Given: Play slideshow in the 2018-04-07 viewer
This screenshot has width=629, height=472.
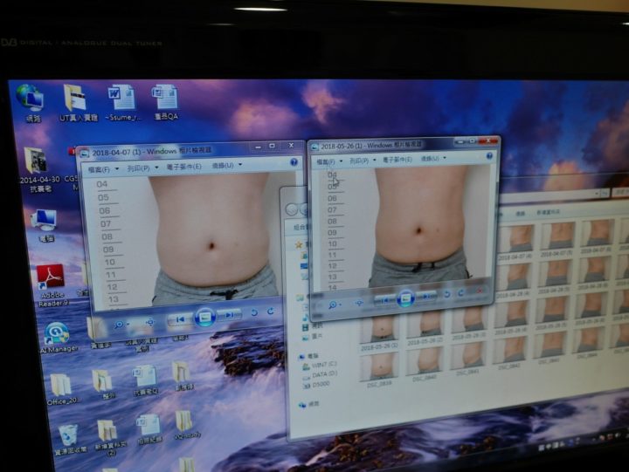Looking at the screenshot, I should pyautogui.click(x=204, y=317).
